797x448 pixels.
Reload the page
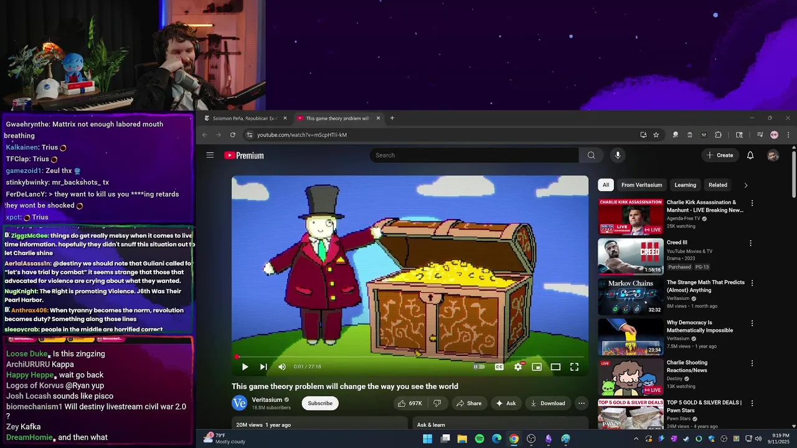(233, 134)
